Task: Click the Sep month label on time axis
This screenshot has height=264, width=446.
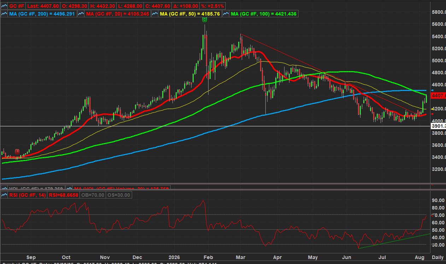Action: pyautogui.click(x=31, y=257)
